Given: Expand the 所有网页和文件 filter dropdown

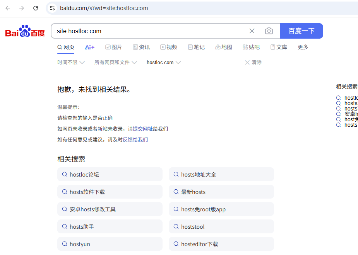Looking at the screenshot, I should coord(116,63).
